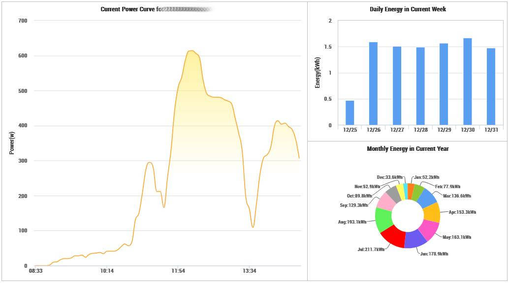Screen dimensions: 509x283
Task: Click the 700 power axis value
Action: tap(23, 21)
